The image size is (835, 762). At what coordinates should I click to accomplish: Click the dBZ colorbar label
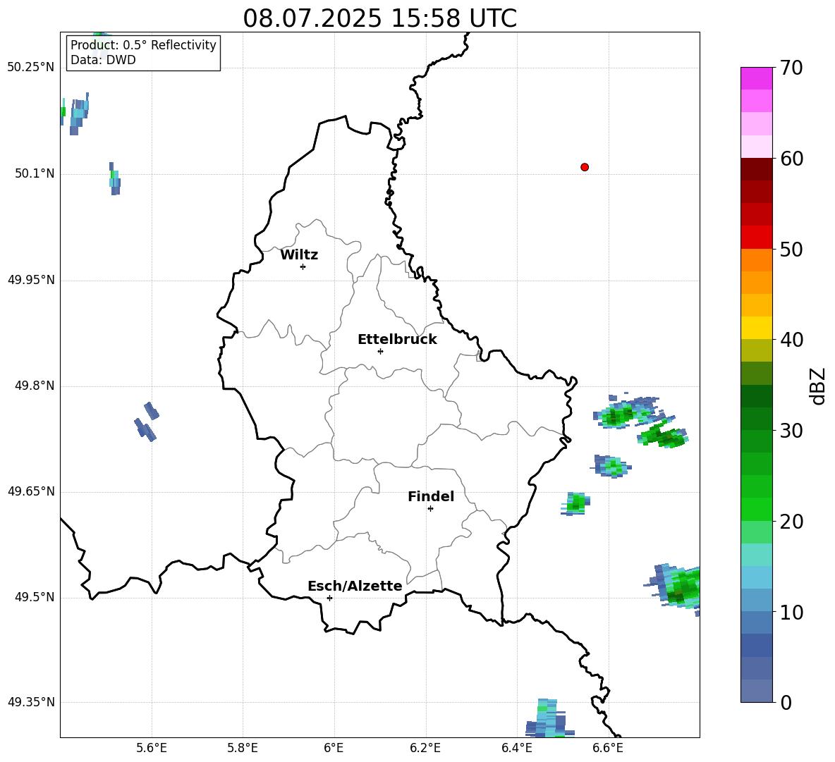(x=817, y=386)
